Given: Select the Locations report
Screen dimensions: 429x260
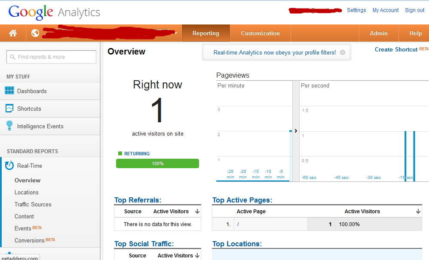Looking at the screenshot, I should point(27,192).
